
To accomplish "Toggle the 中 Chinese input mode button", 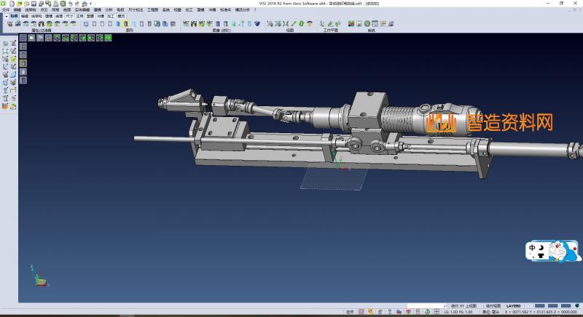I will point(533,247).
